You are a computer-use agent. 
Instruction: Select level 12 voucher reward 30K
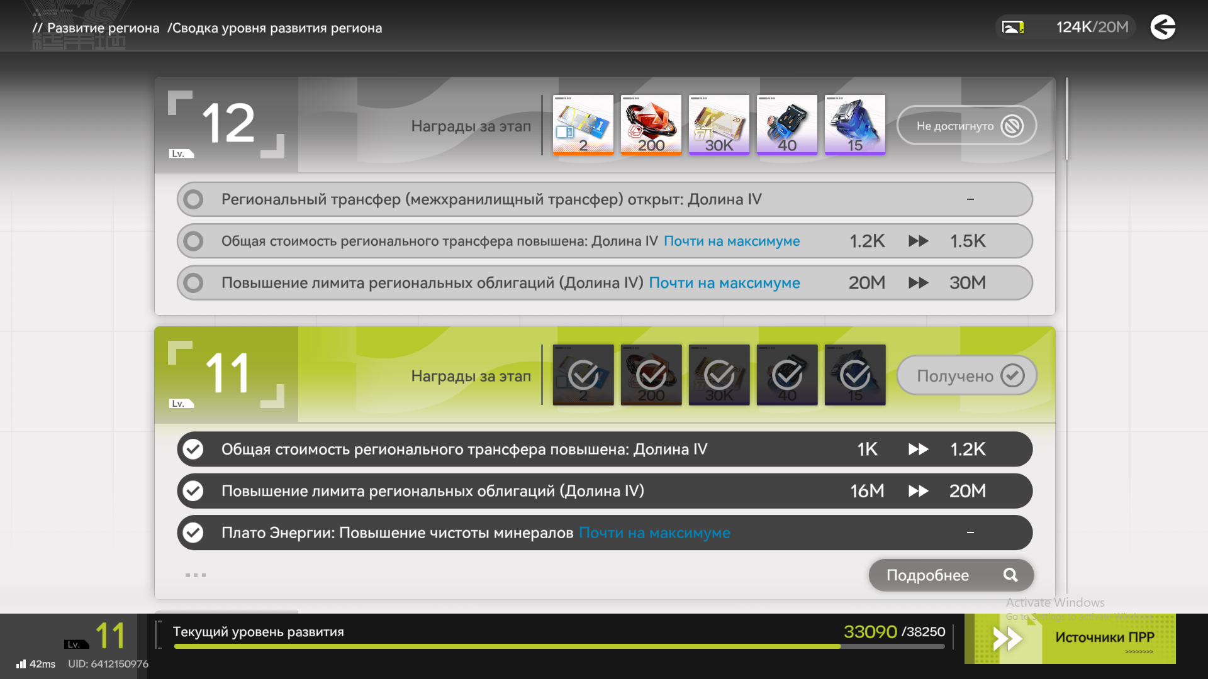click(719, 124)
